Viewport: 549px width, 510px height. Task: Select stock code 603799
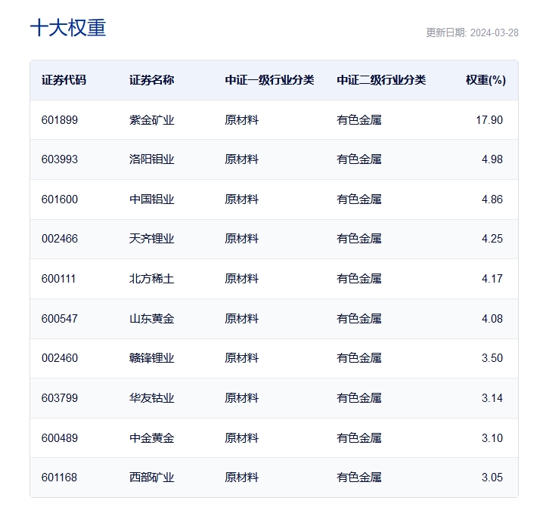click(60, 398)
